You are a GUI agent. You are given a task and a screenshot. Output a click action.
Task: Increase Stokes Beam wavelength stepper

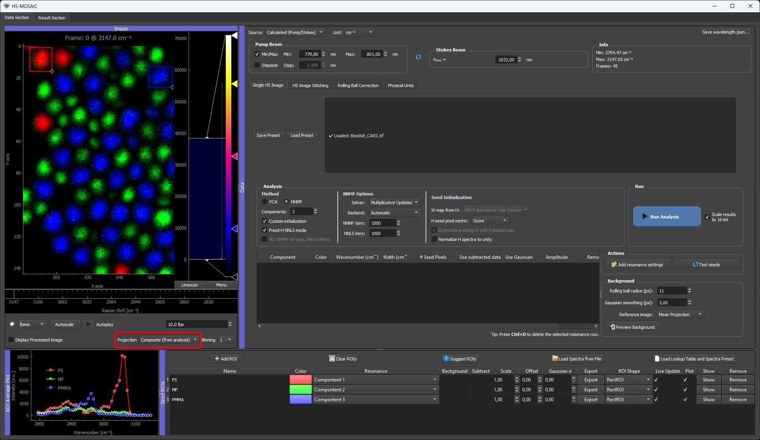520,58
